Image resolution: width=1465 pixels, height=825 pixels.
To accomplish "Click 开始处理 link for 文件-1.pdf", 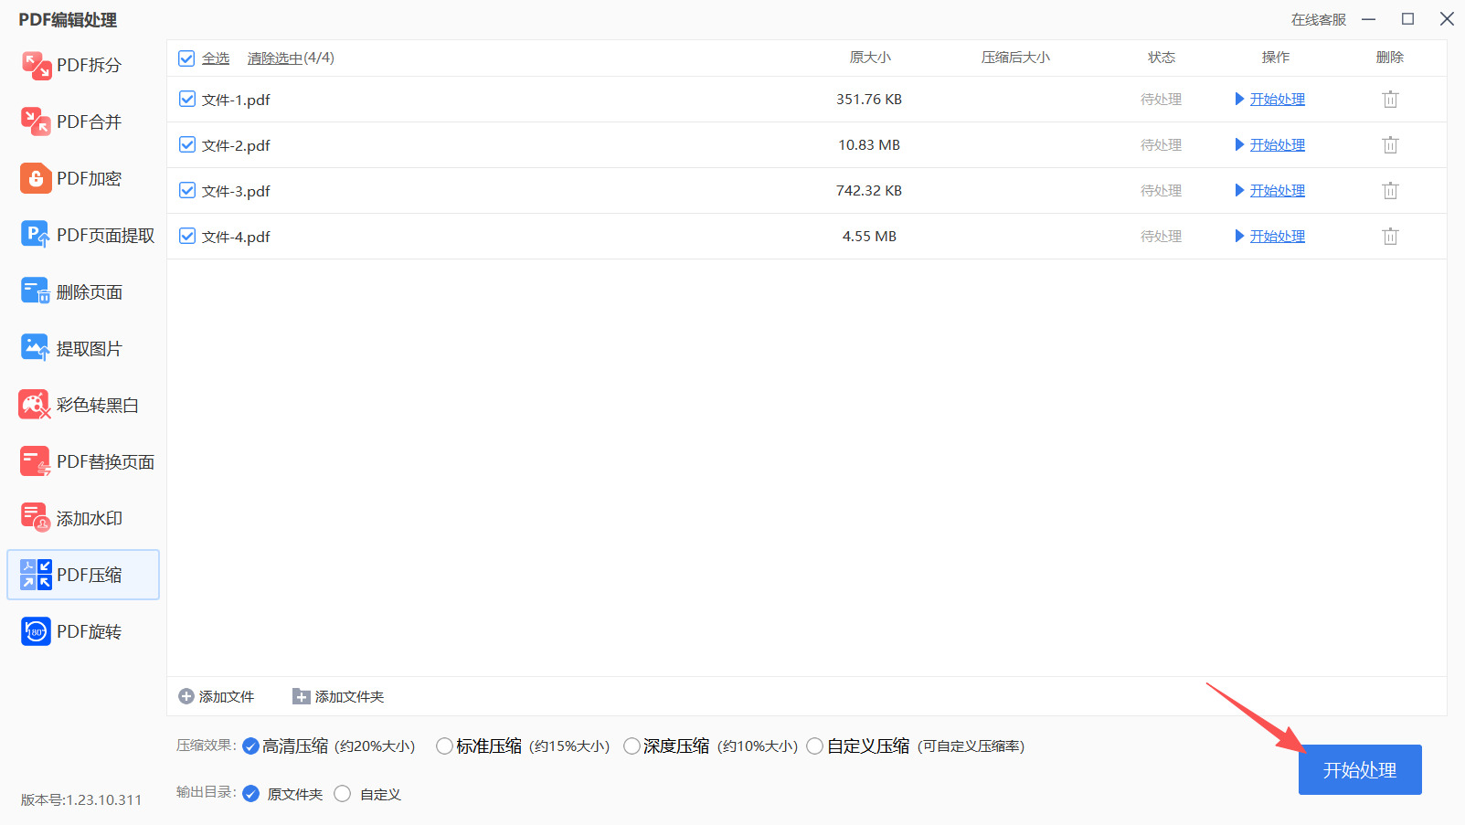I will [x=1278, y=100].
